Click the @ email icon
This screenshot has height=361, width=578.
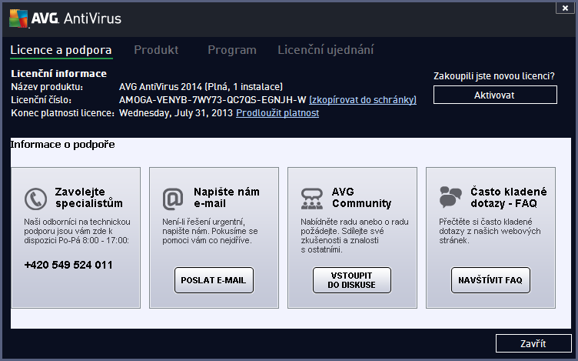click(x=173, y=199)
